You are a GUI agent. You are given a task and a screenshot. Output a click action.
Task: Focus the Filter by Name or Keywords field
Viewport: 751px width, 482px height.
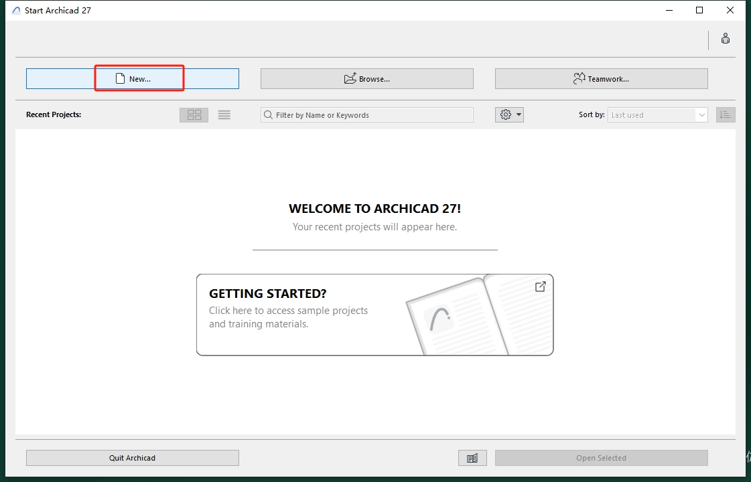(x=367, y=115)
